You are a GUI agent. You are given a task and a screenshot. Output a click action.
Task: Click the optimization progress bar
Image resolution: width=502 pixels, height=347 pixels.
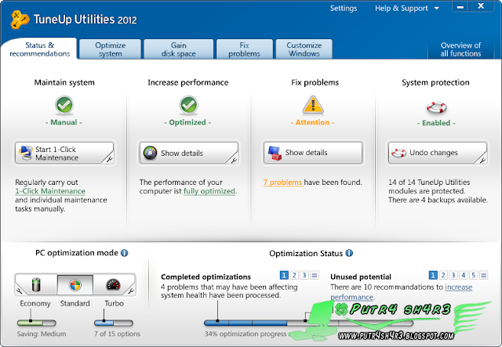point(307,323)
